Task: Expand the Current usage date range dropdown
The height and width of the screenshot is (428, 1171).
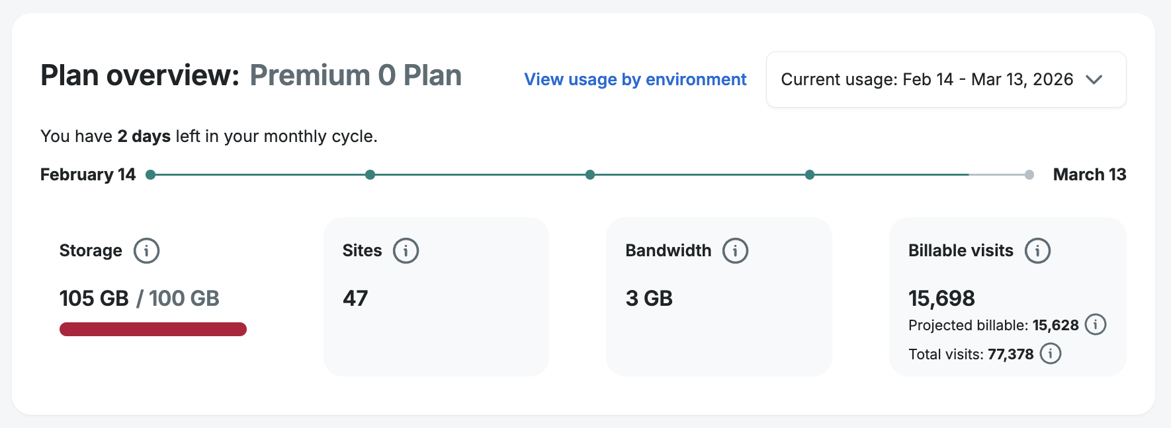Action: click(x=945, y=80)
